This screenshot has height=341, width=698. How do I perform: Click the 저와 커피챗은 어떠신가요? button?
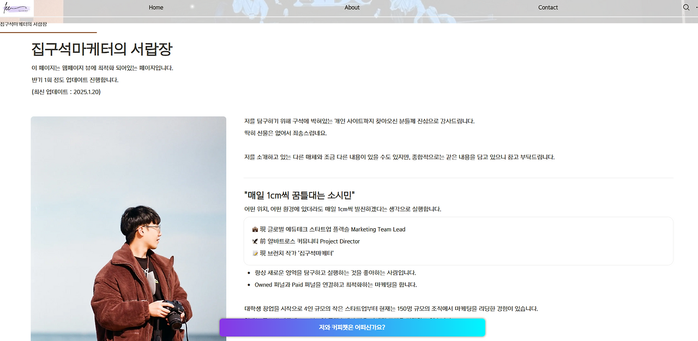[352, 327]
